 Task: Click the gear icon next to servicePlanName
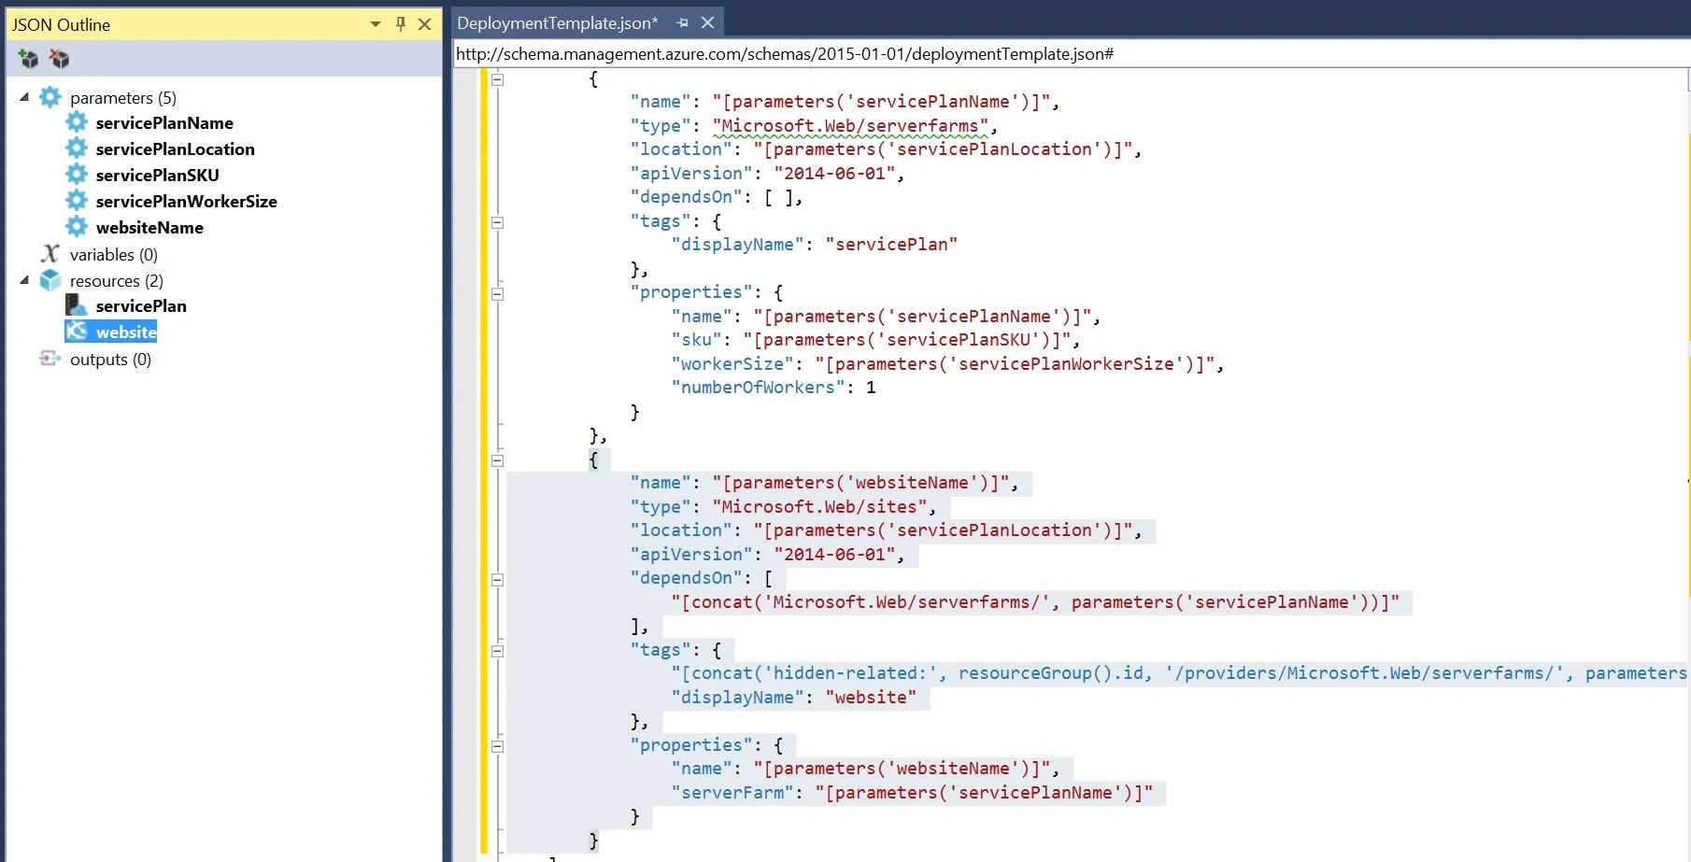[x=77, y=122]
